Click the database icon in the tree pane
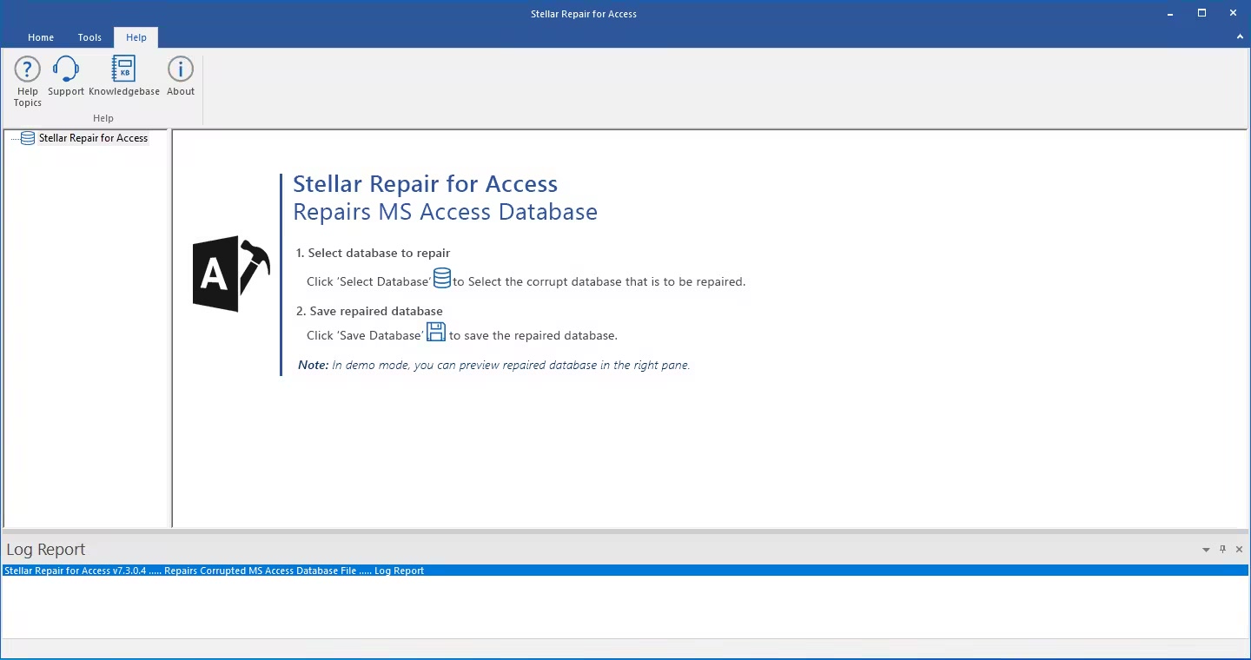The image size is (1251, 660). click(28, 138)
